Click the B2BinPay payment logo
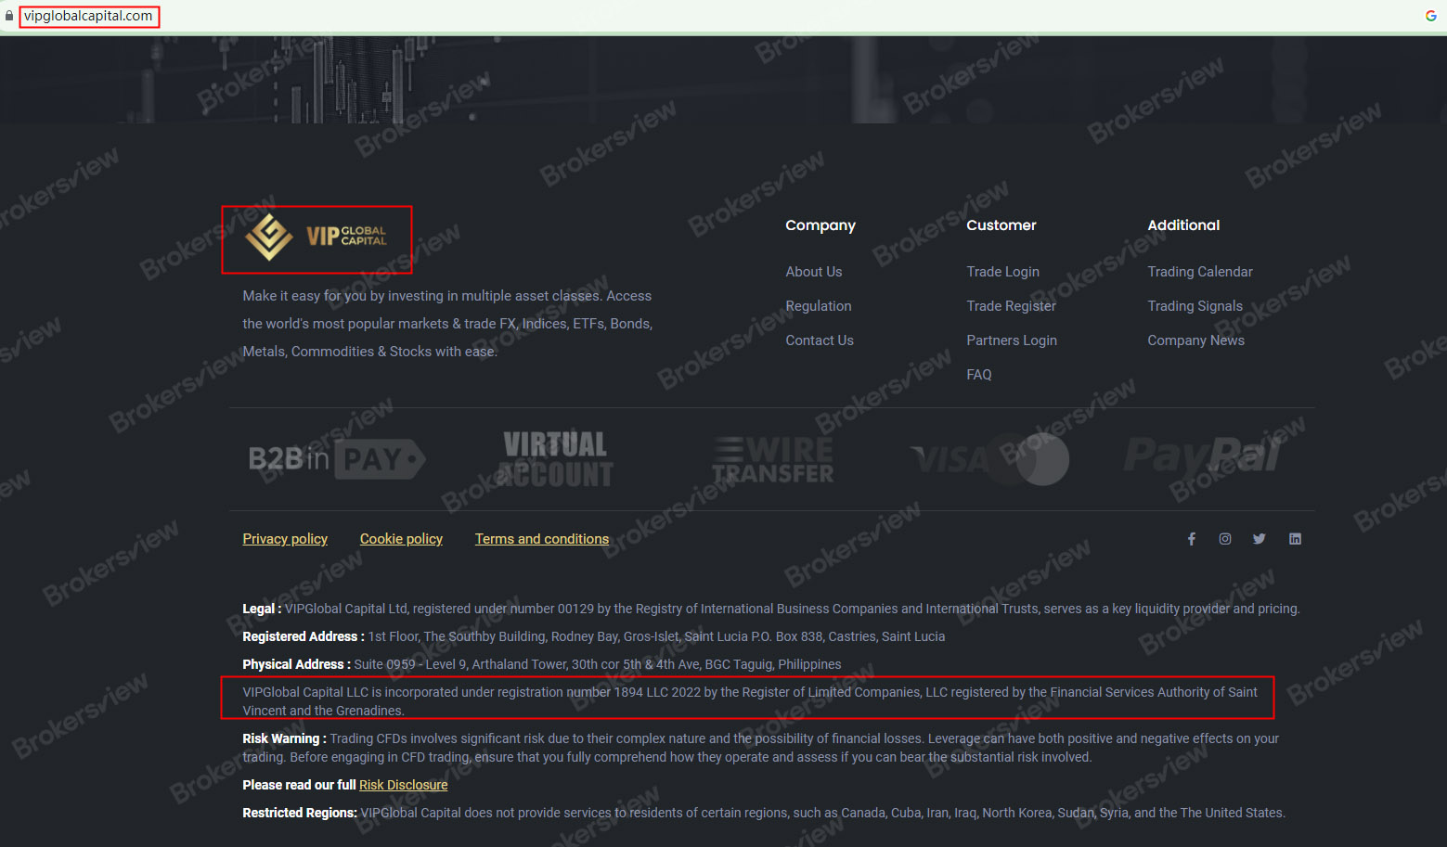The height and width of the screenshot is (847, 1447). click(337, 457)
